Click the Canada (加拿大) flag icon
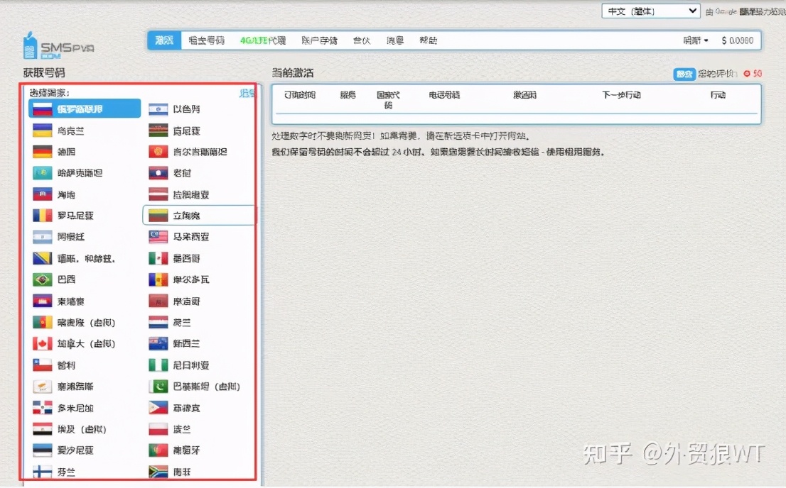This screenshot has width=786, height=488. click(42, 343)
